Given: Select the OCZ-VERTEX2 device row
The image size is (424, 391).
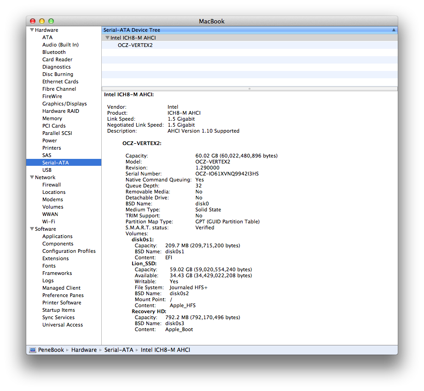Looking at the screenshot, I should click(x=250, y=45).
